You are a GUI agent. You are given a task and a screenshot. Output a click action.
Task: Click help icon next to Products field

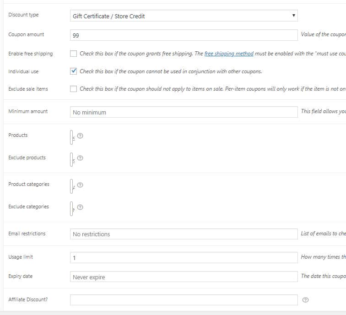[80, 136]
